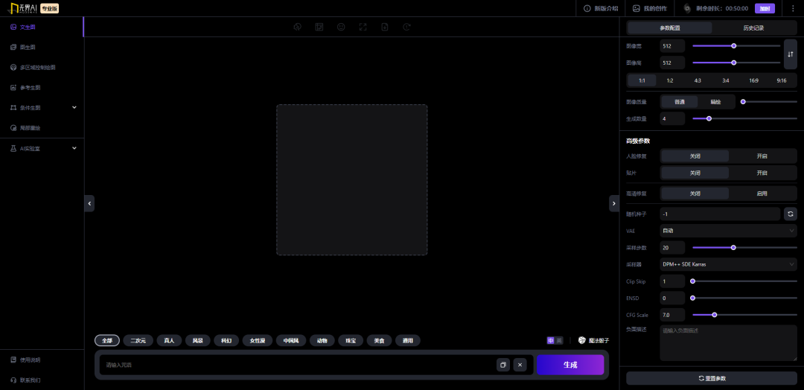The height and width of the screenshot is (390, 804).
Task: Toggle 中/英 prompt language switch
Action: pos(555,340)
